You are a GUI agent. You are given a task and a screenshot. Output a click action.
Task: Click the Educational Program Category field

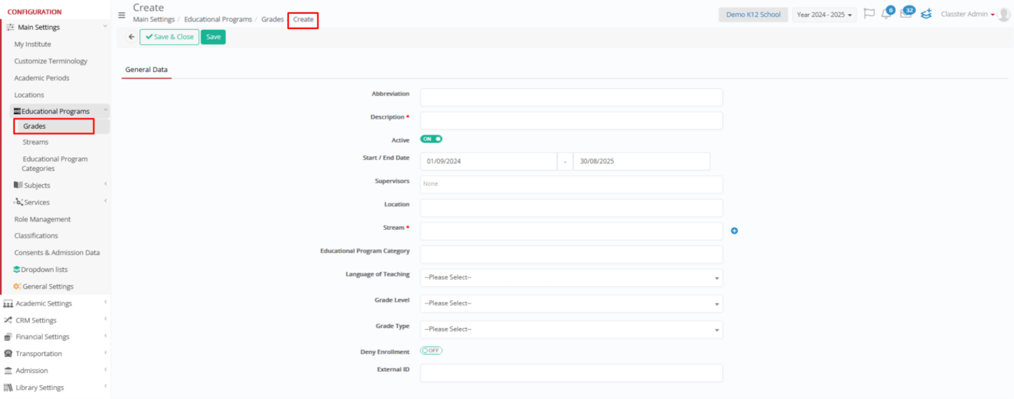[571, 255]
